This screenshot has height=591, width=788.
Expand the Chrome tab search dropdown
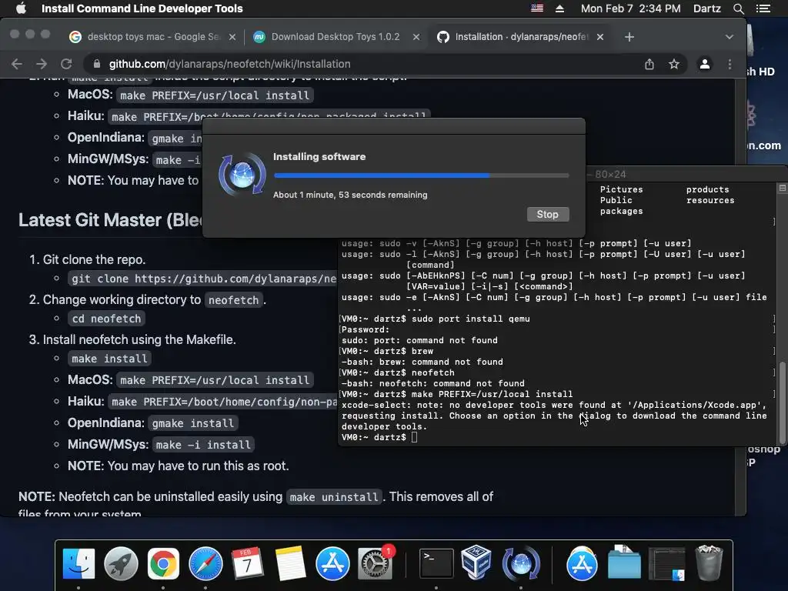pyautogui.click(x=730, y=37)
